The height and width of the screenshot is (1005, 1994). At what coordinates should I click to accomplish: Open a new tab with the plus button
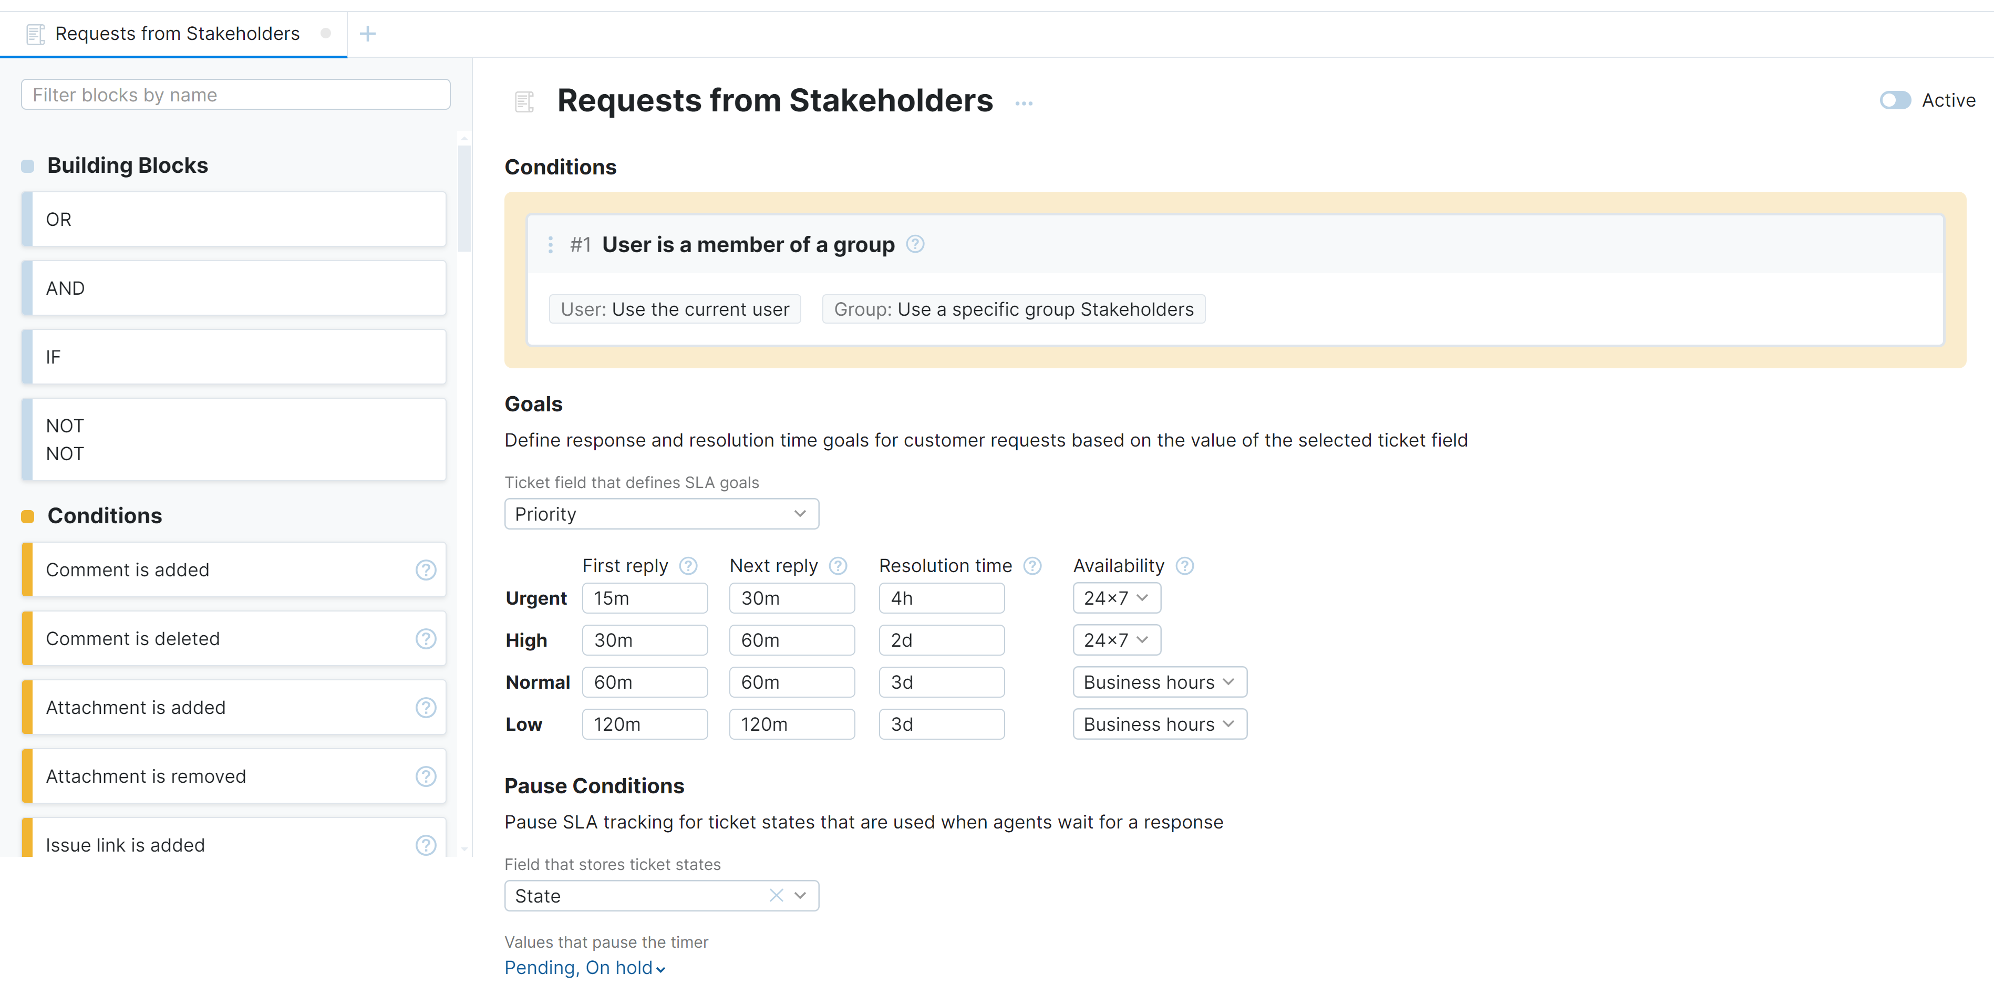pos(368,33)
